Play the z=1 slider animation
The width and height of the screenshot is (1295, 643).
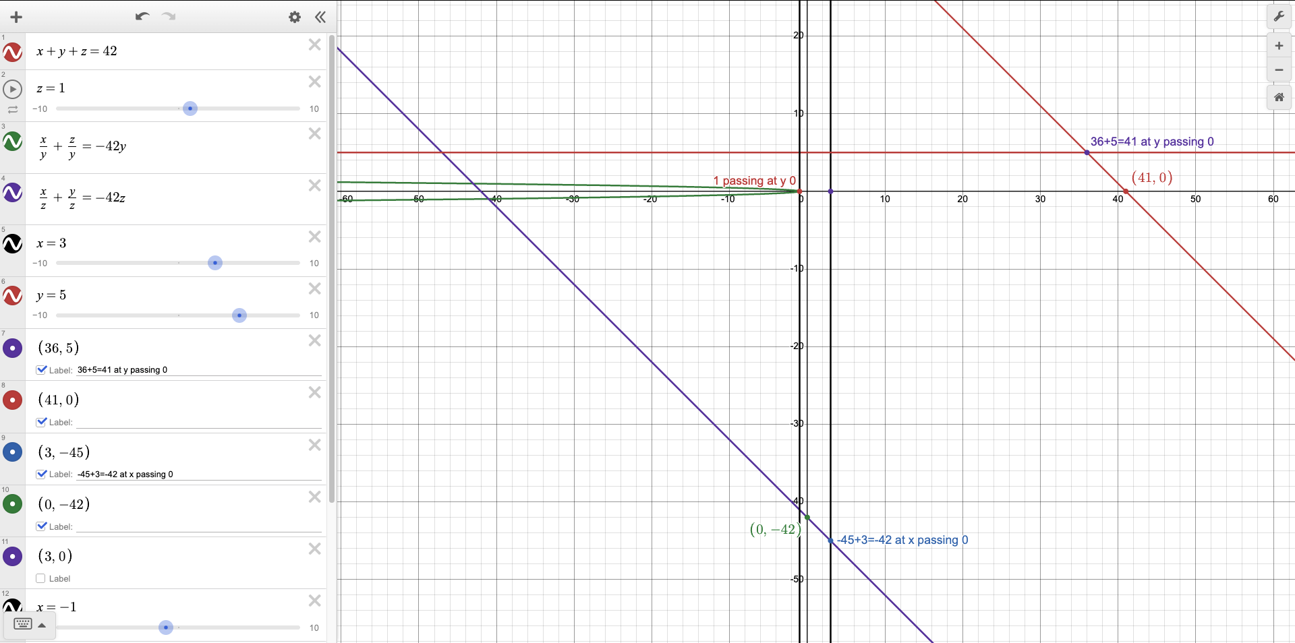[x=12, y=88]
